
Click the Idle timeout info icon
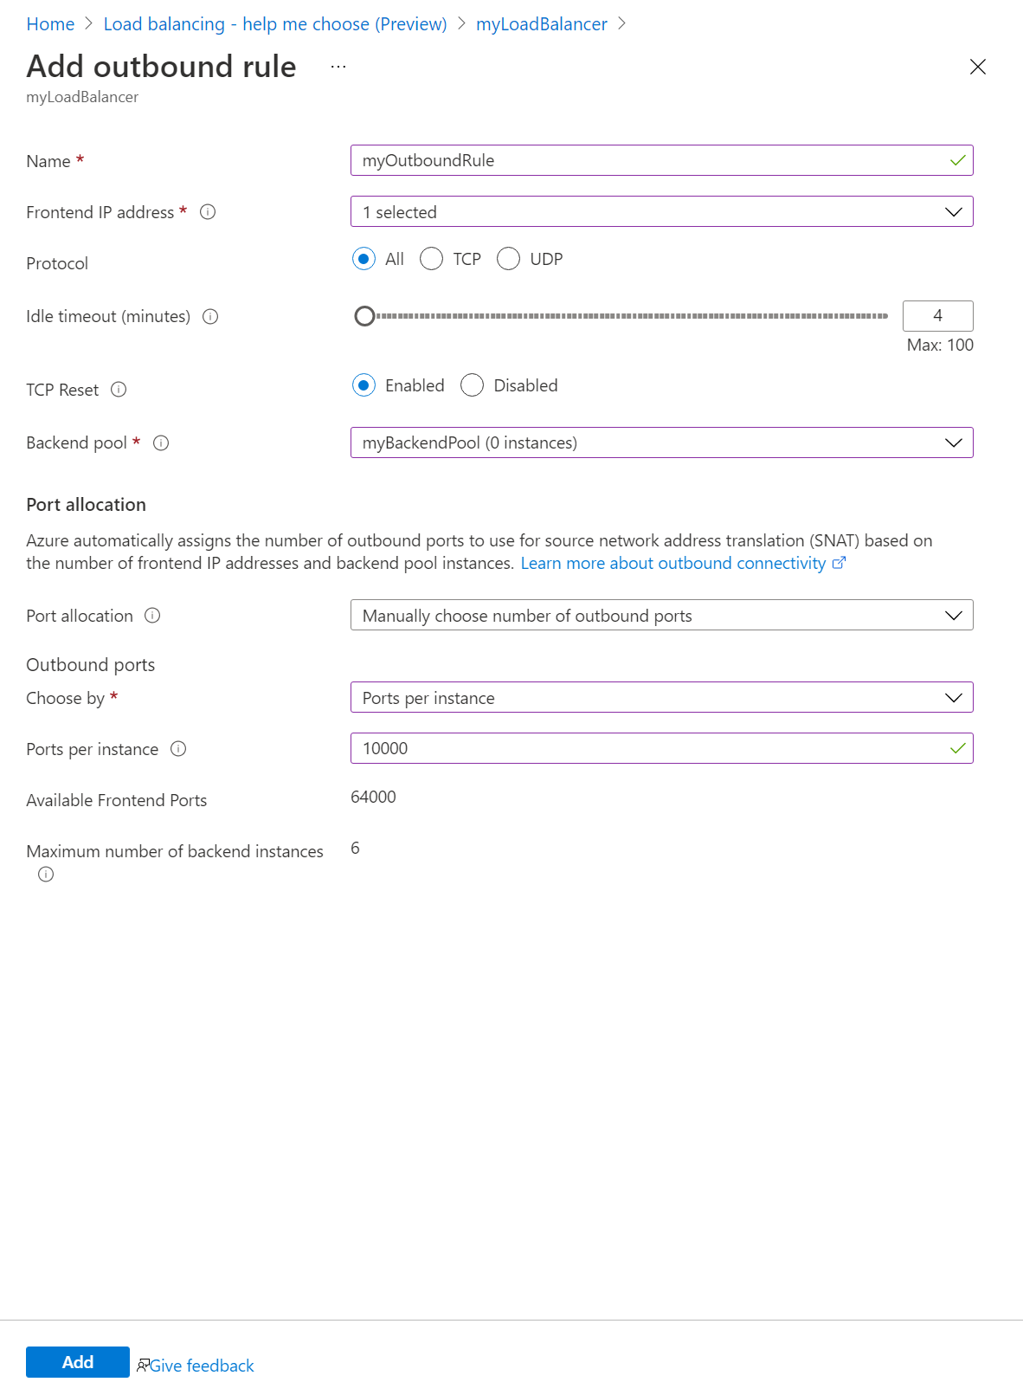click(210, 317)
